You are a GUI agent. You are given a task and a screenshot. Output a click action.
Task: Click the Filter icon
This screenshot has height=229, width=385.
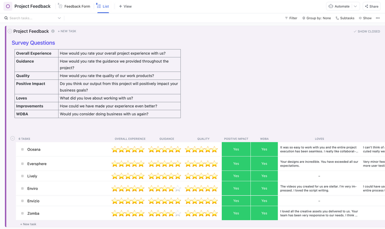(286, 18)
